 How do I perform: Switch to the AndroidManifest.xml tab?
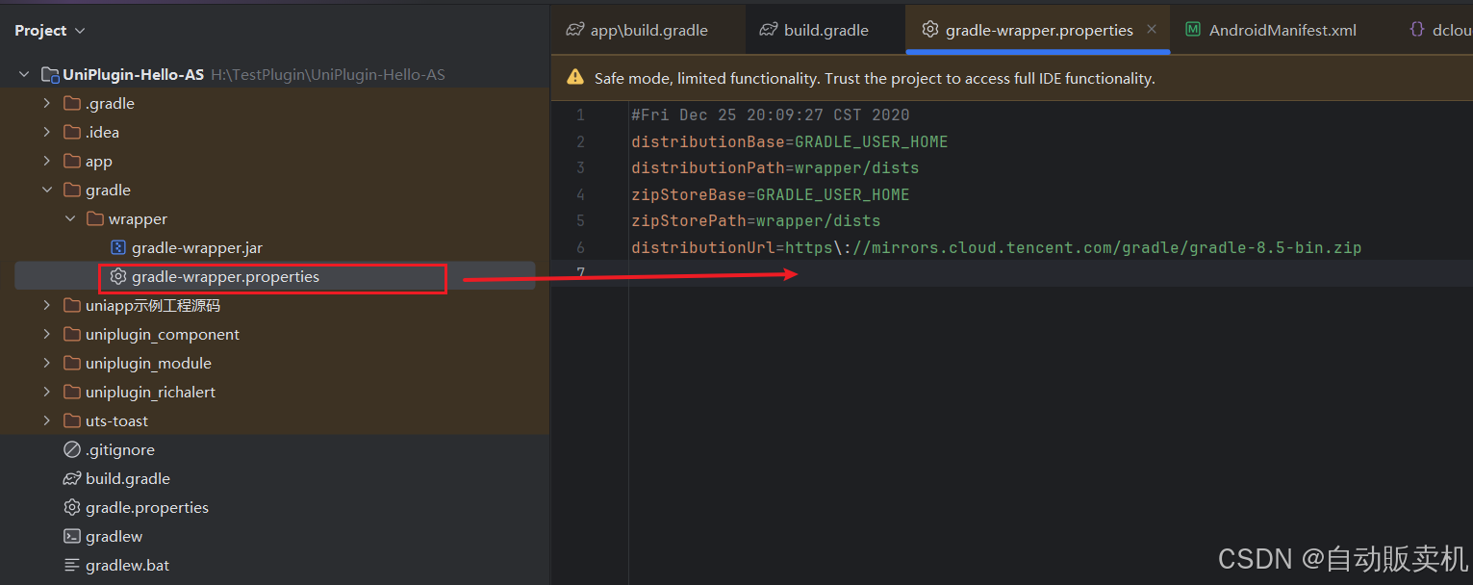[x=1270, y=30]
